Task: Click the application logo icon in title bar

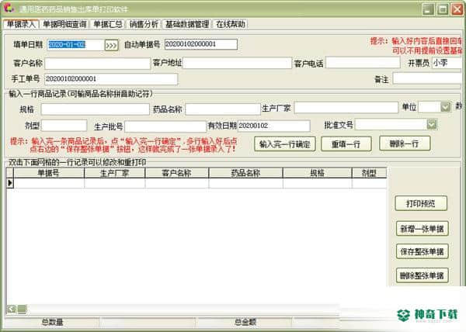Action: point(9,8)
